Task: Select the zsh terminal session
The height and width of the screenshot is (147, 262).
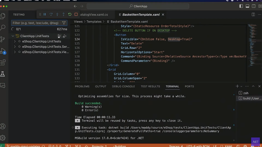Action: (246, 93)
